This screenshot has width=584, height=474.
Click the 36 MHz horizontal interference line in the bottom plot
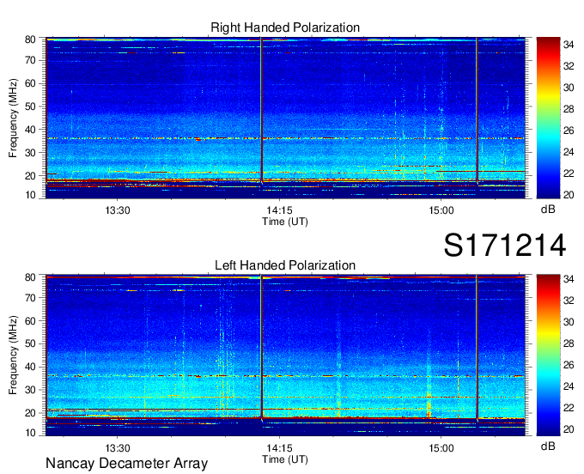(x=285, y=376)
